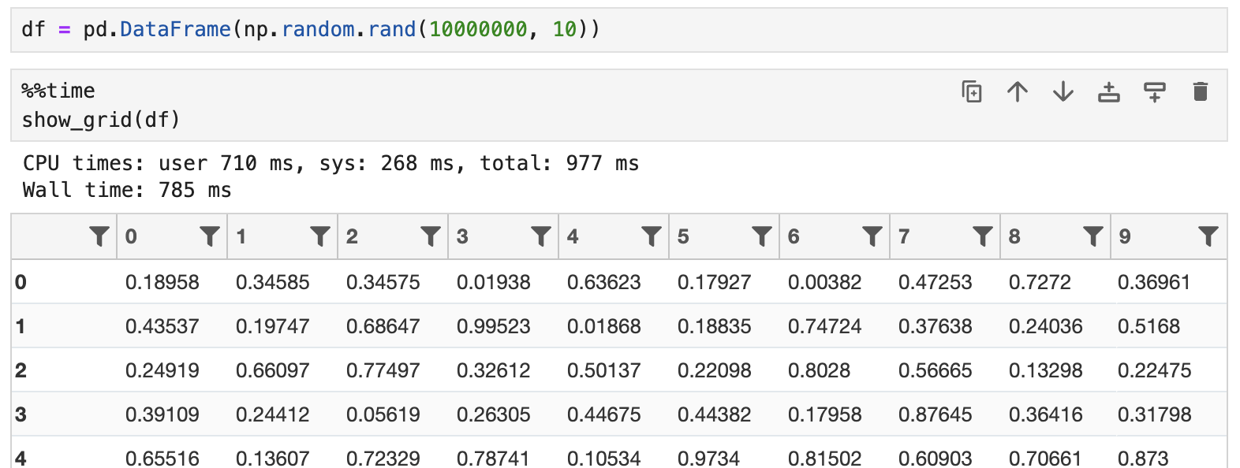Move the cell down
Screen dimensions: 1240x468
[x=1063, y=92]
